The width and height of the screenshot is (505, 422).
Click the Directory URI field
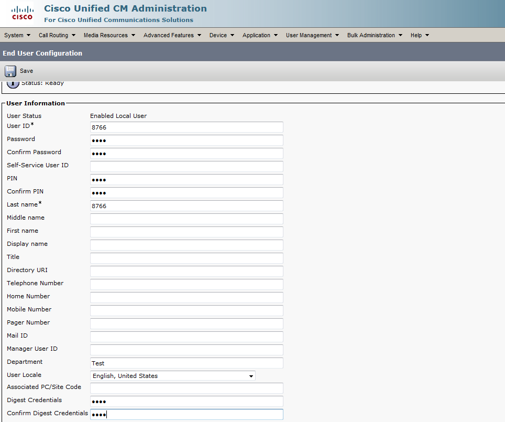[x=186, y=271]
